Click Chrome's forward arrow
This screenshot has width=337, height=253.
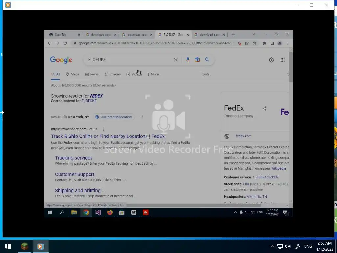coord(57,43)
